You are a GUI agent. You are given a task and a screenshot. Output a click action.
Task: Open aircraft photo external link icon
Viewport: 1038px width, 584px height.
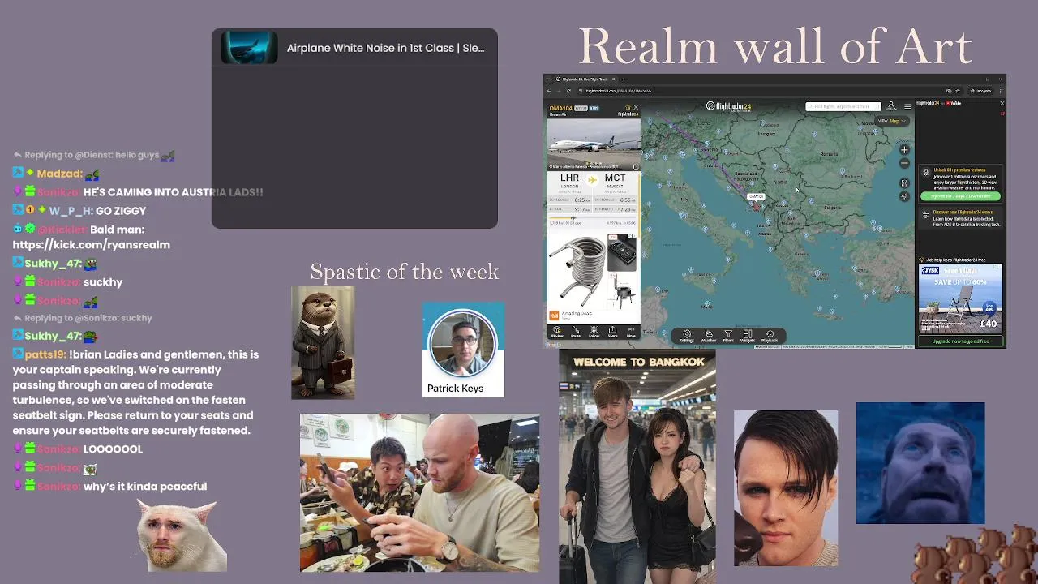click(636, 166)
